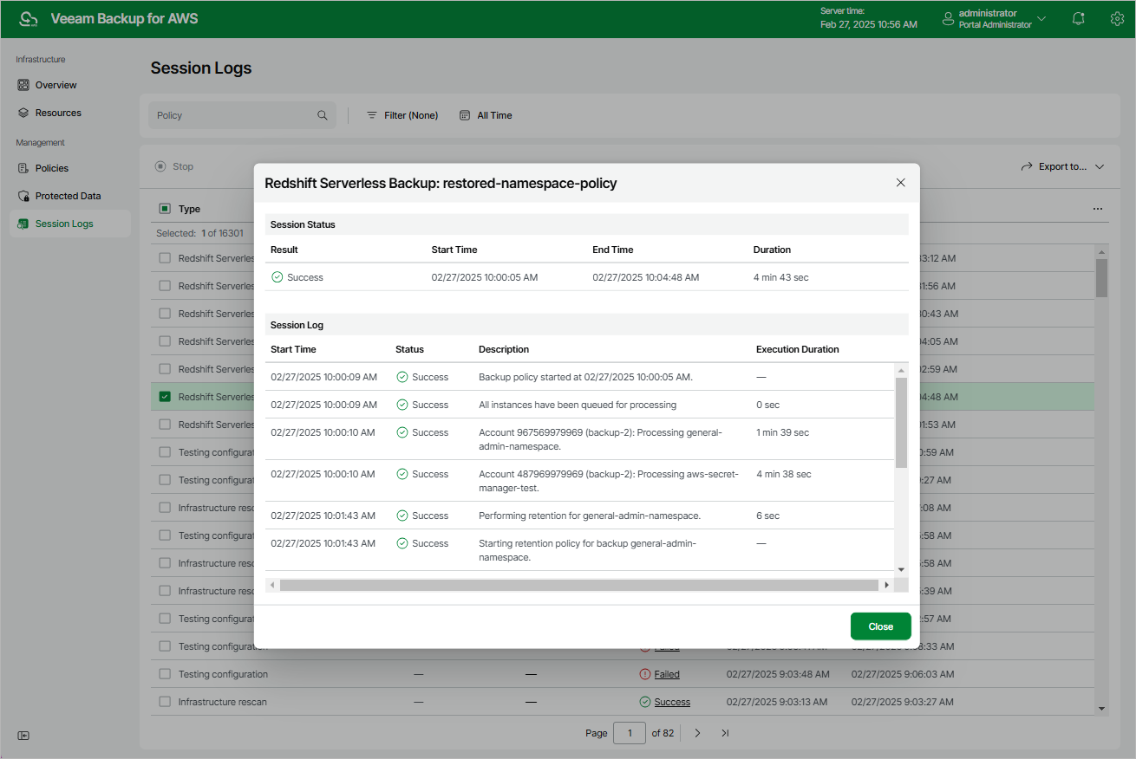The width and height of the screenshot is (1136, 759).
Task: Click the session log scroll-down arrow
Action: coord(901,568)
